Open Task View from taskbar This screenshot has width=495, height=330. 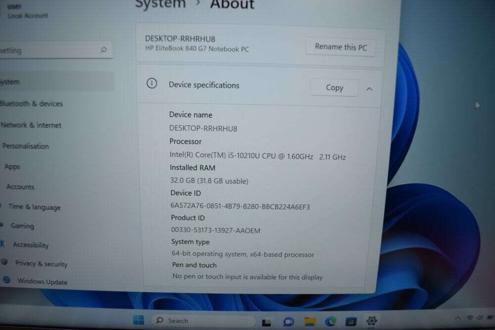266,322
